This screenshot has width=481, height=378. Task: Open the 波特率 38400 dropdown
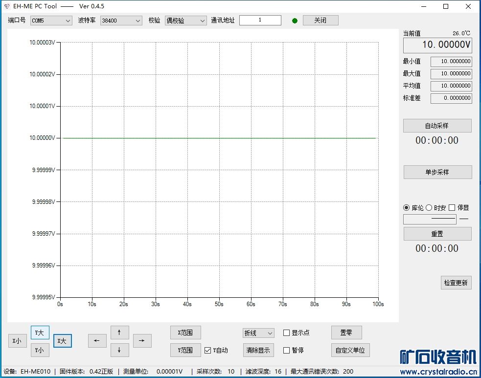pos(121,21)
